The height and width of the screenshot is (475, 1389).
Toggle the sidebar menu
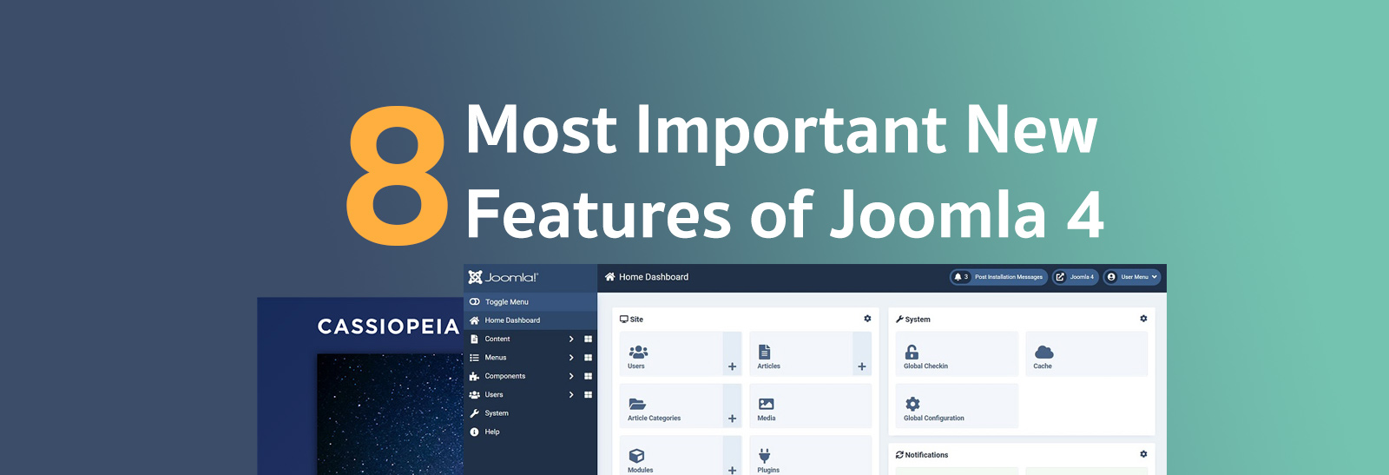tap(530, 301)
